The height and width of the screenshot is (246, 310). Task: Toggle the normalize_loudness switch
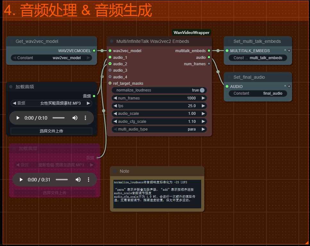(x=202, y=90)
